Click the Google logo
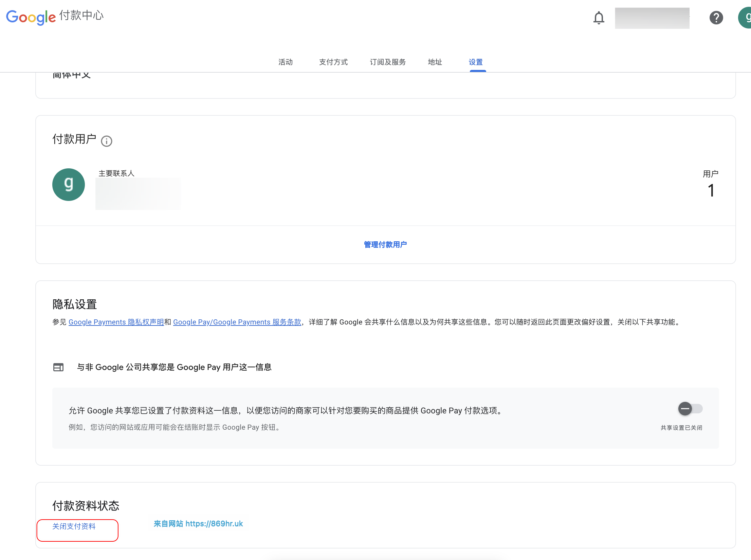Viewport: 751px width, 560px height. pos(31,17)
